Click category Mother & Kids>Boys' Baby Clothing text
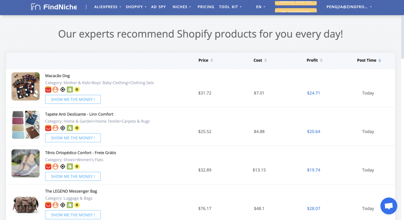The width and height of the screenshot is (404, 220). coord(99,83)
